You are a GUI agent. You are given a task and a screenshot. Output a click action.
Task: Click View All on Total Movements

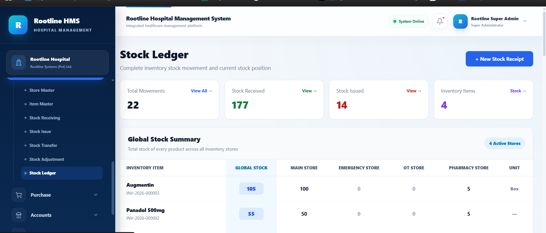(201, 91)
